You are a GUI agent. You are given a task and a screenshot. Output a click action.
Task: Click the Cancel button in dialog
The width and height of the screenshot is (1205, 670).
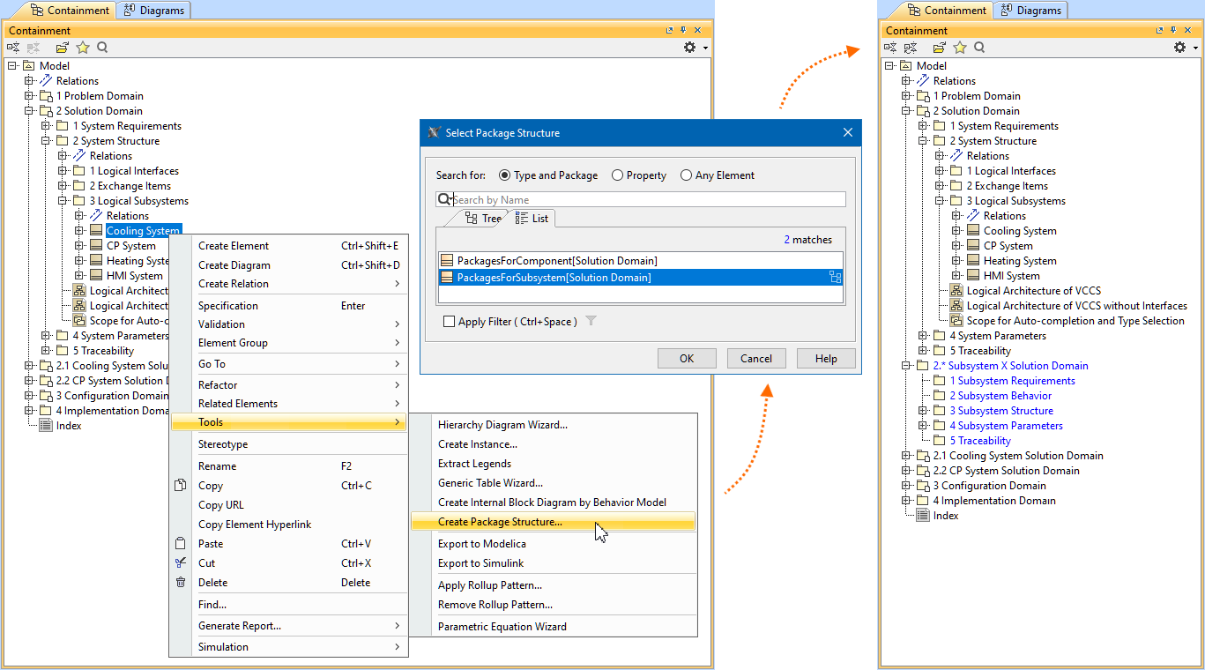[x=756, y=358]
